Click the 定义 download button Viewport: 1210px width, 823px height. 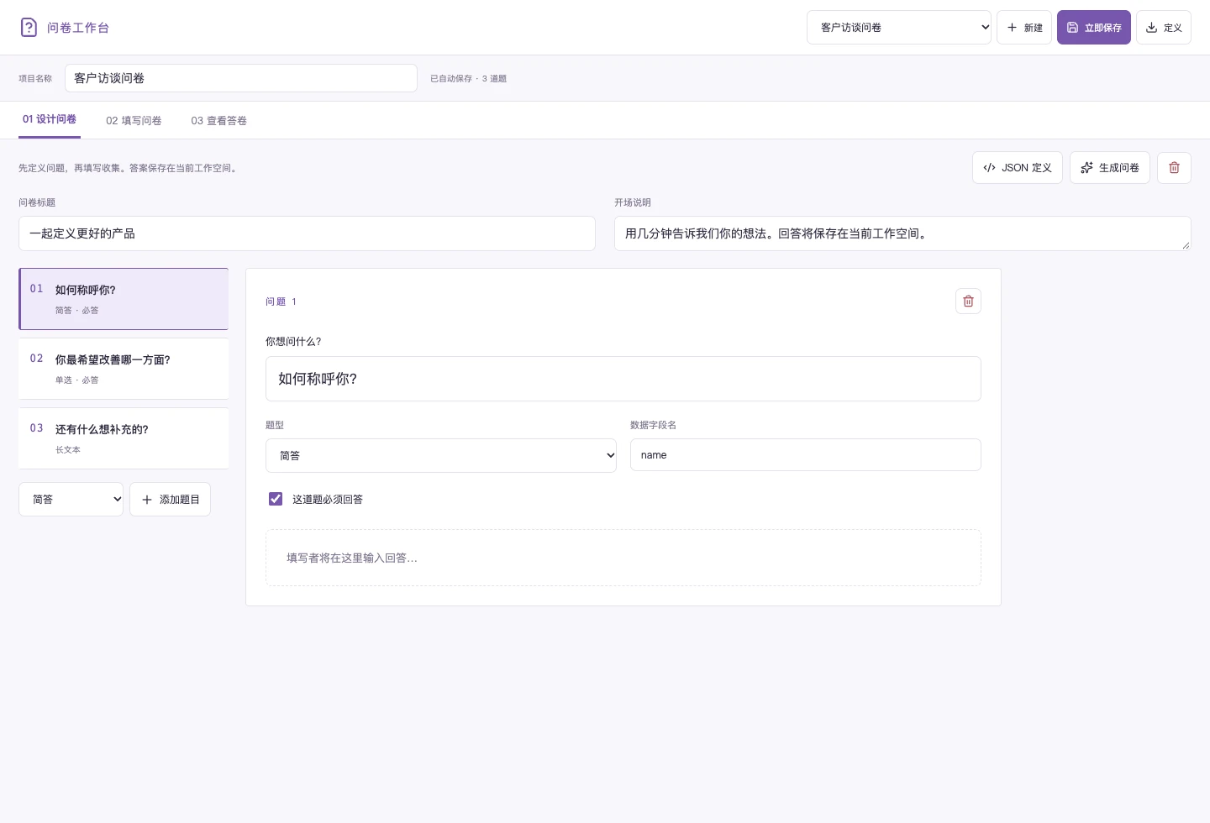tap(1164, 27)
